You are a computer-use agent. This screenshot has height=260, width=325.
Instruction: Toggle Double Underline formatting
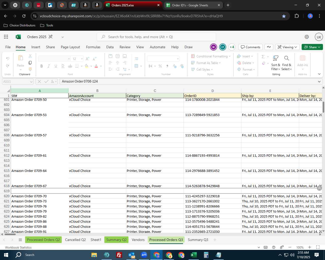click(x=63, y=66)
